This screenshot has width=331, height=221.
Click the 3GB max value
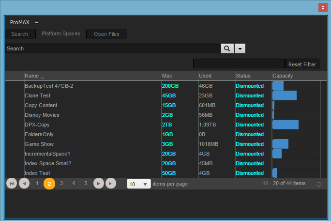167,144
